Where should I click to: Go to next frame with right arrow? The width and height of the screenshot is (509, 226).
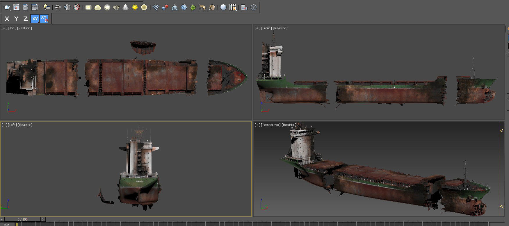pos(43,219)
